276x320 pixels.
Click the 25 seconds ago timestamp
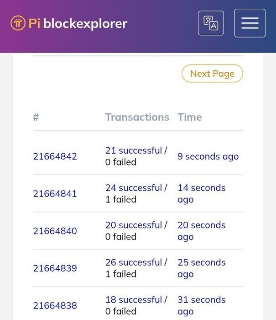click(201, 268)
